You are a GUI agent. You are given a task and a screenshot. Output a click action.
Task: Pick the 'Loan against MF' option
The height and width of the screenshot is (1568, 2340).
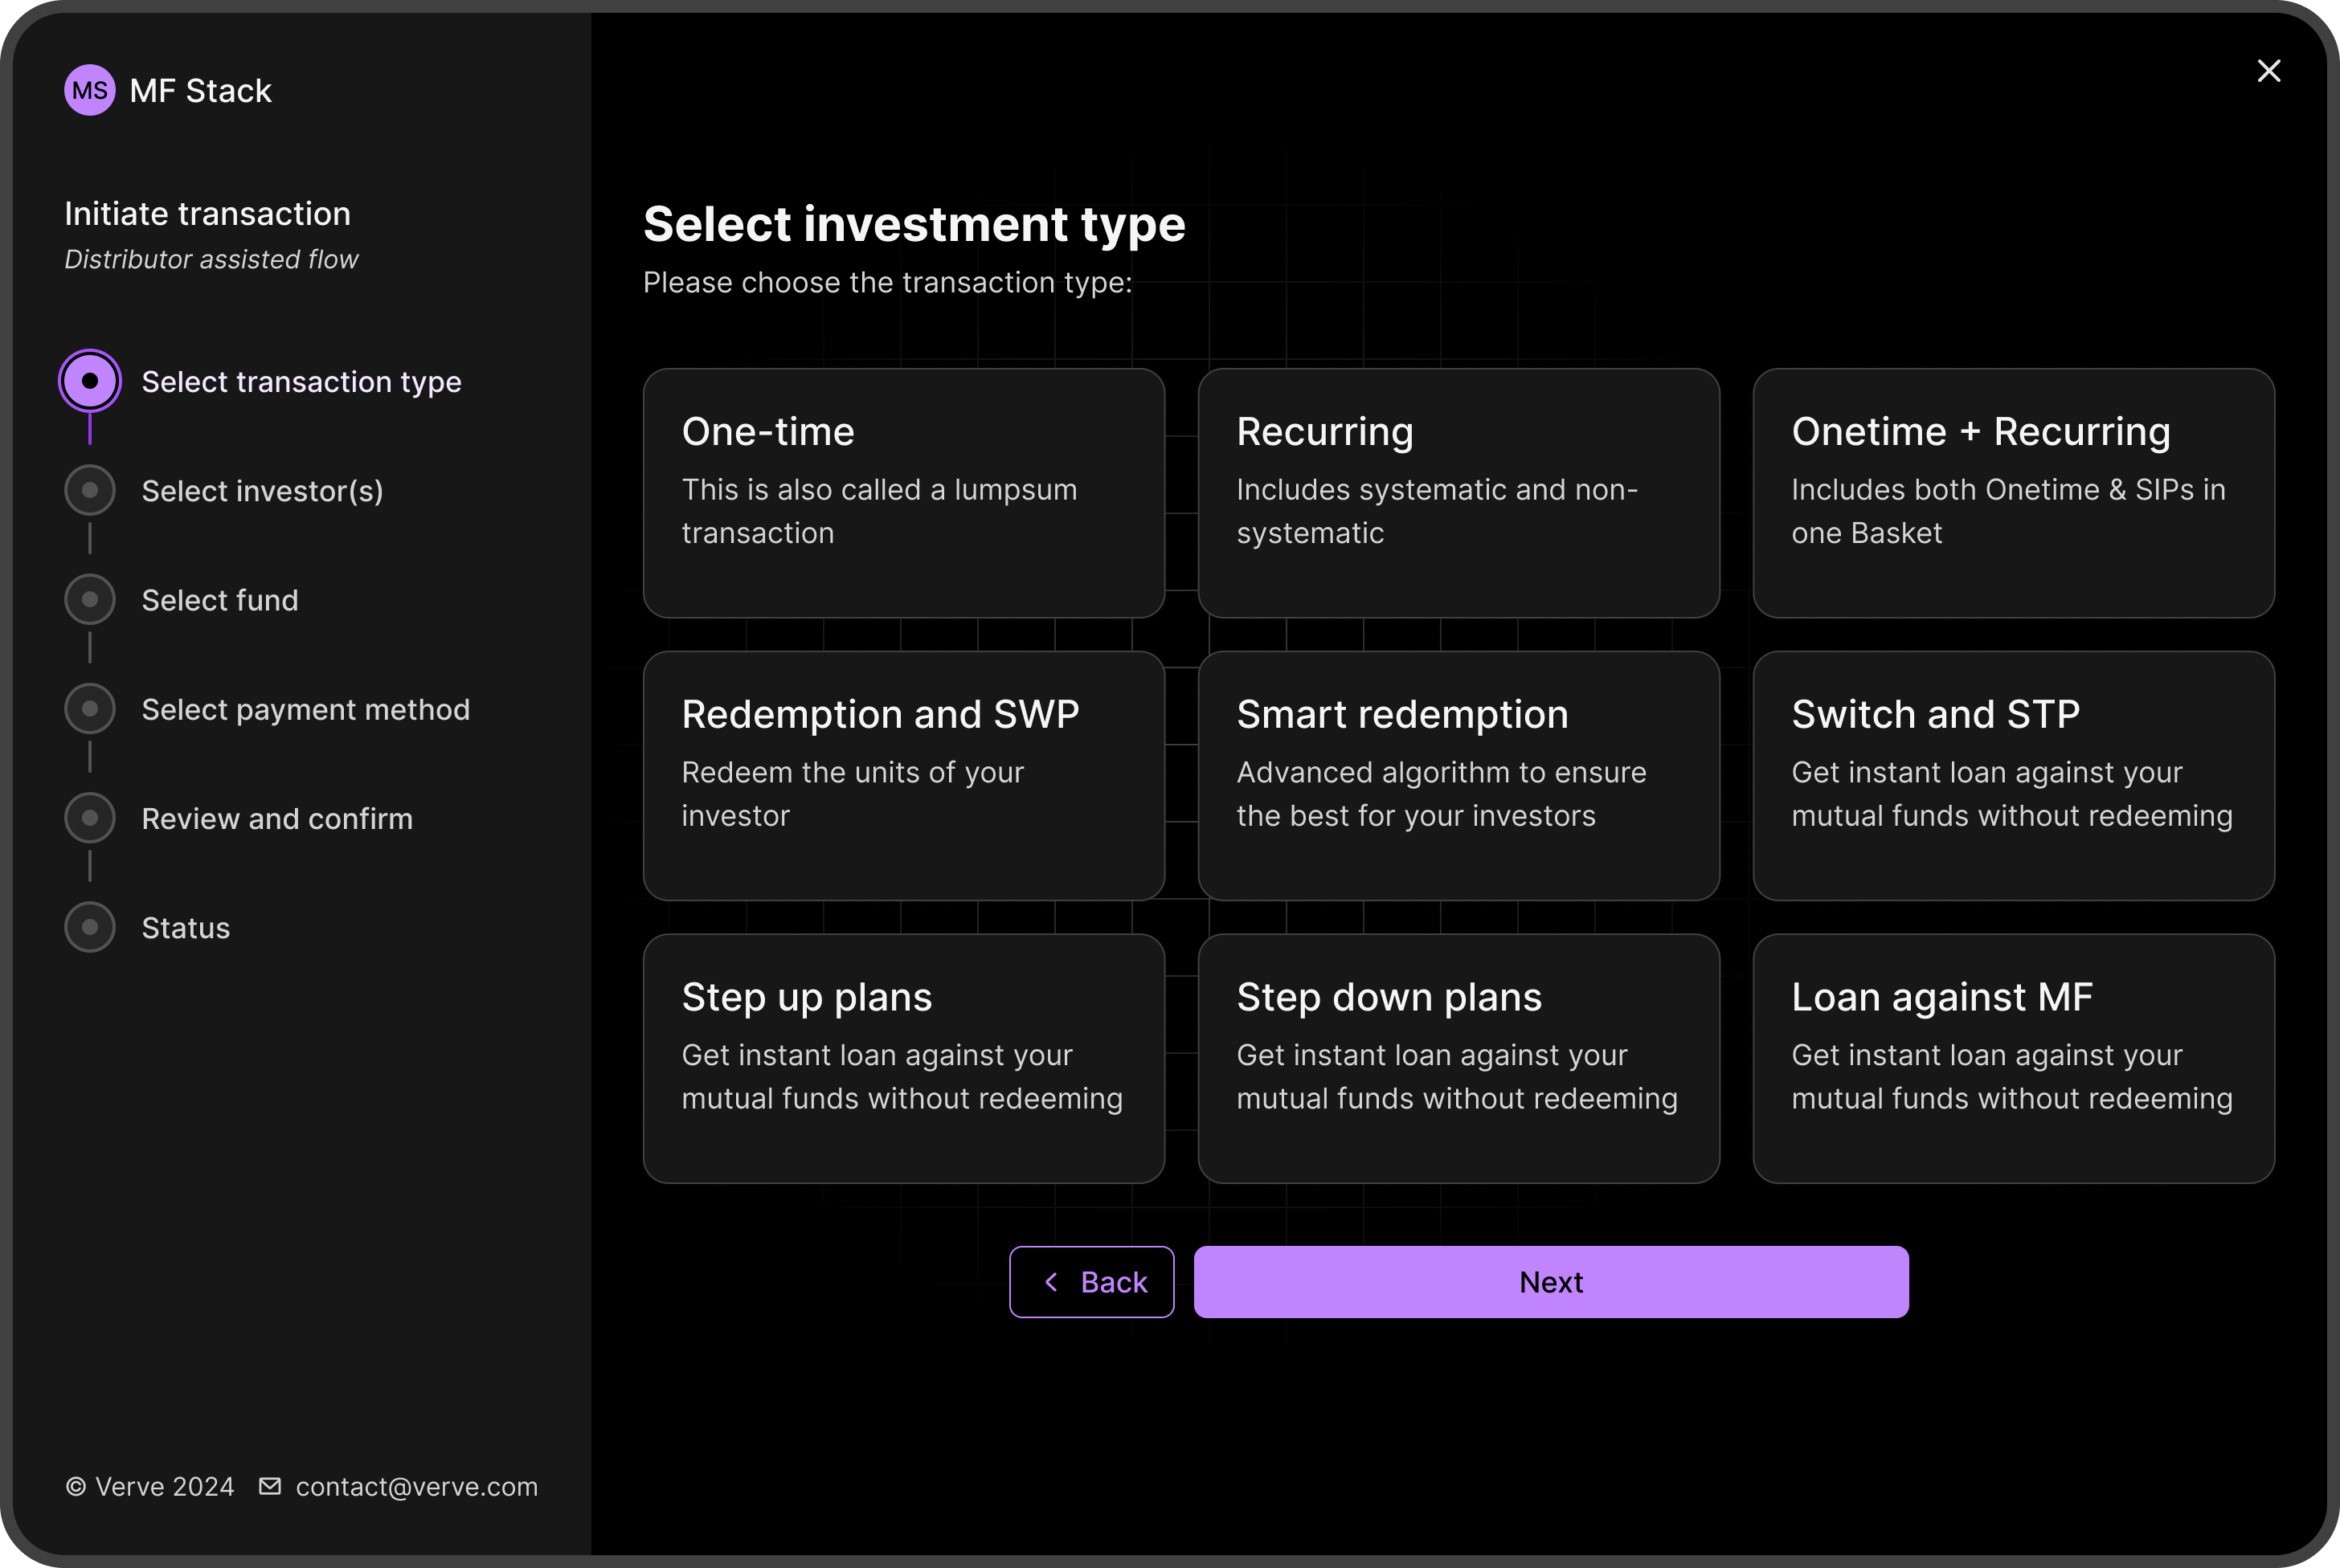click(2014, 1058)
